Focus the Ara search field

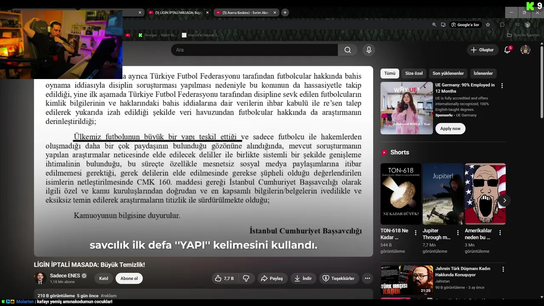[255, 50]
